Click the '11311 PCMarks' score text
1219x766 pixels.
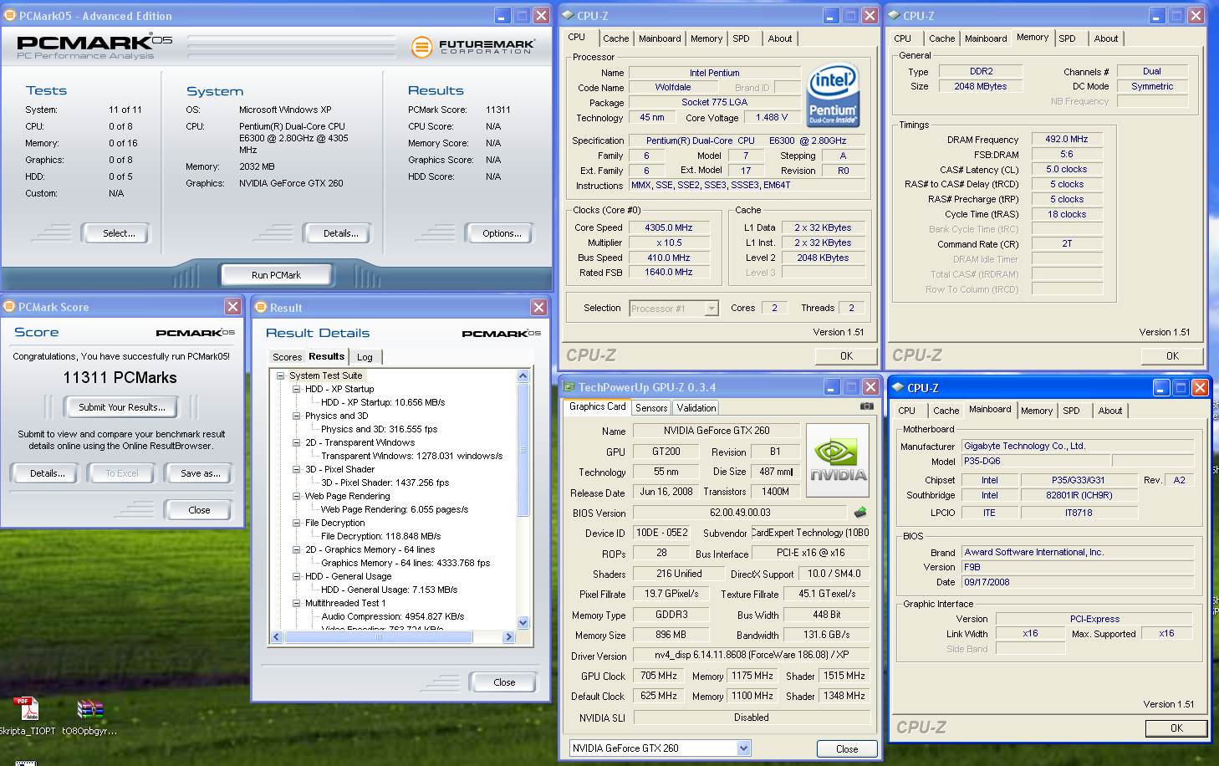120,378
